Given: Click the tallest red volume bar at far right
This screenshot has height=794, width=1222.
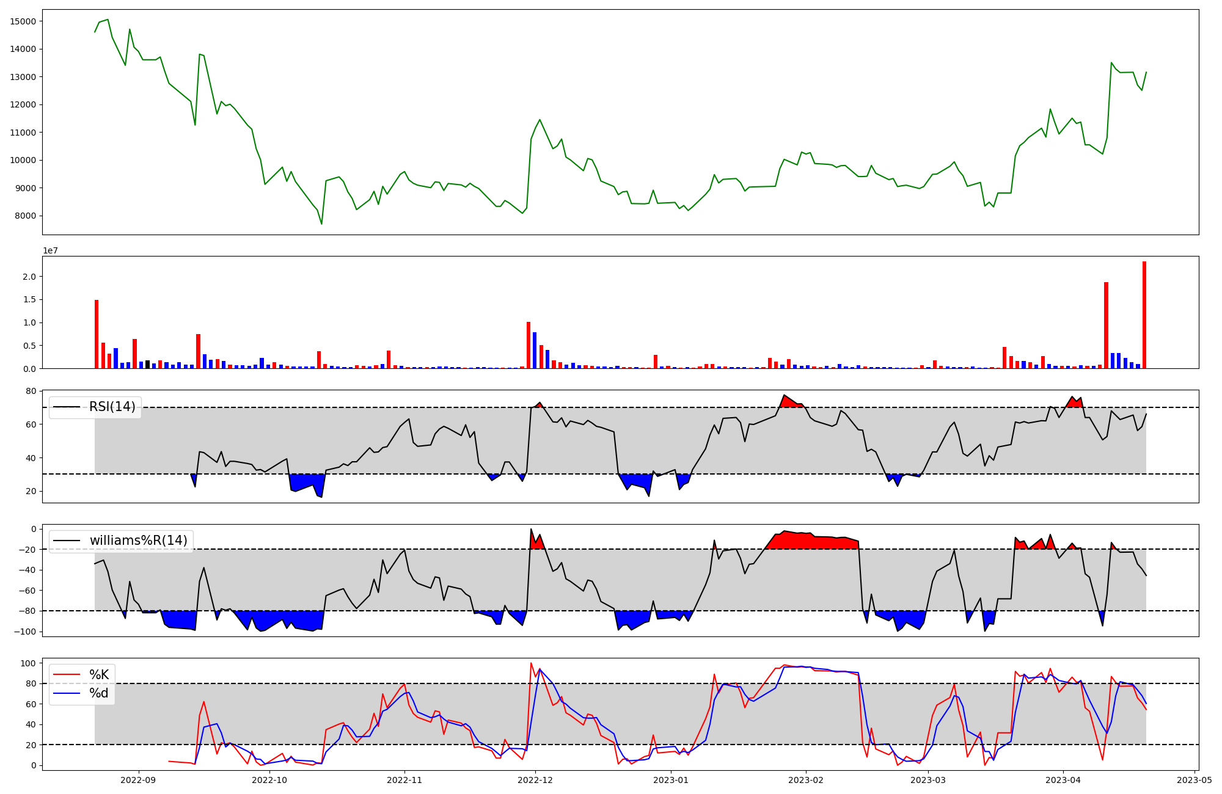Looking at the screenshot, I should (1144, 315).
